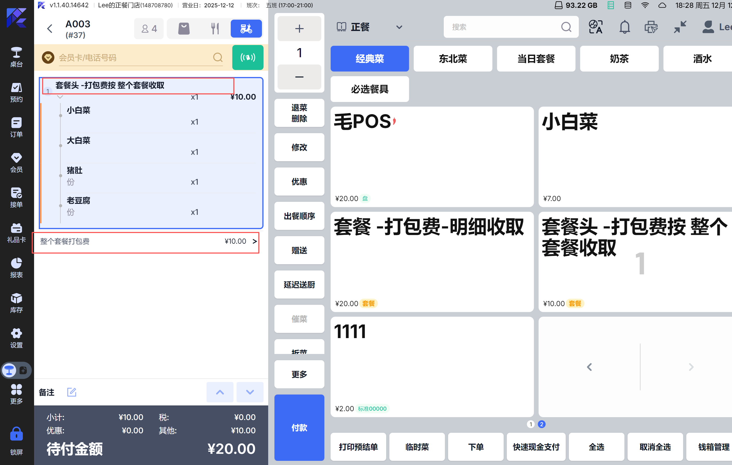The height and width of the screenshot is (465, 732).
Task: Click the 退菜删除 button
Action: (299, 113)
